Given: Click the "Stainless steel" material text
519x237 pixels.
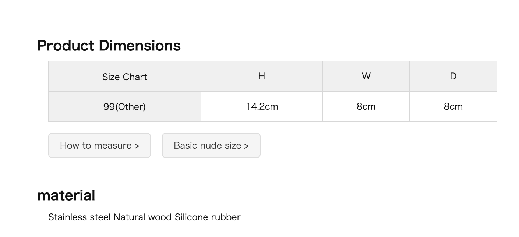Looking at the screenshot, I should (x=80, y=217).
